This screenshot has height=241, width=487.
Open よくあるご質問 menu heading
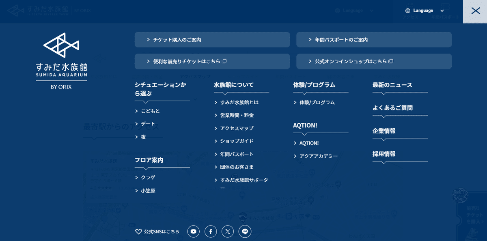point(392,108)
